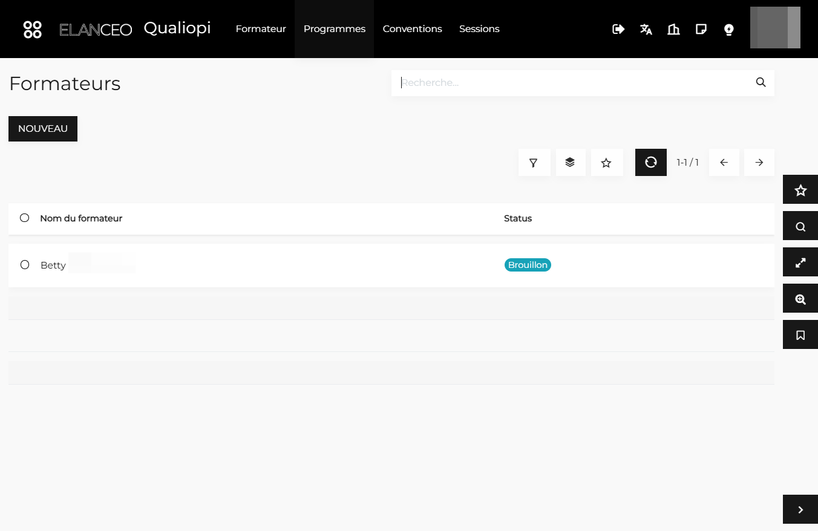Screen dimensions: 818x531
Task: Select the Betty row checkbox
Action: pos(25,264)
